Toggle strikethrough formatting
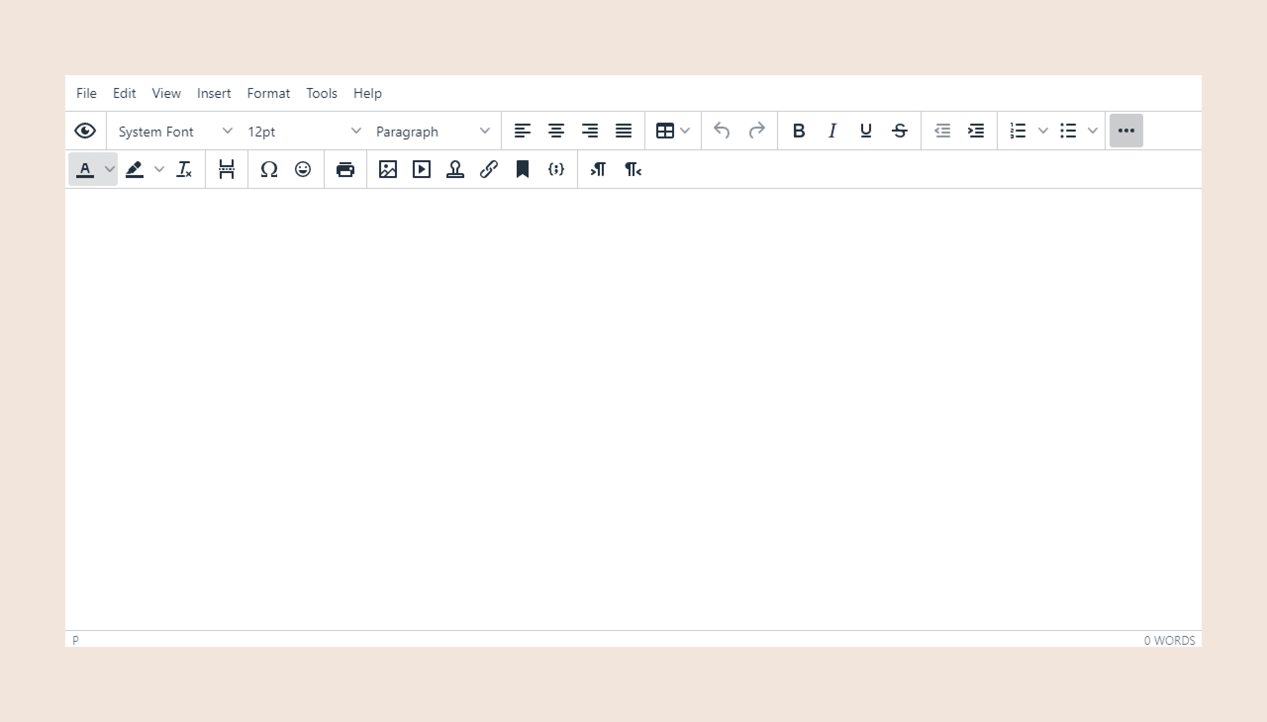Viewport: 1267px width, 722px height. [899, 131]
